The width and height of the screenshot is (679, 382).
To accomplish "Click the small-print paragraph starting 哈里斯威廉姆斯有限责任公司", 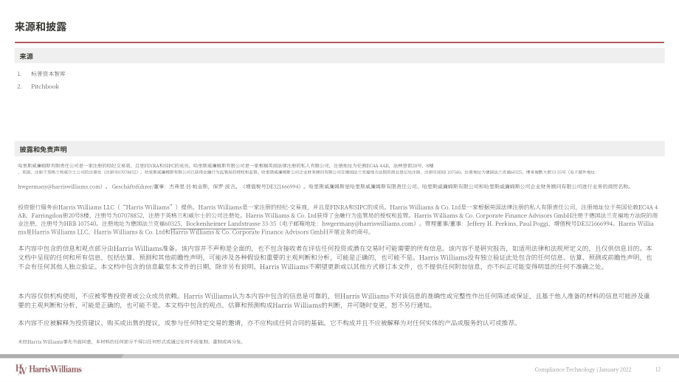I will (308, 169).
